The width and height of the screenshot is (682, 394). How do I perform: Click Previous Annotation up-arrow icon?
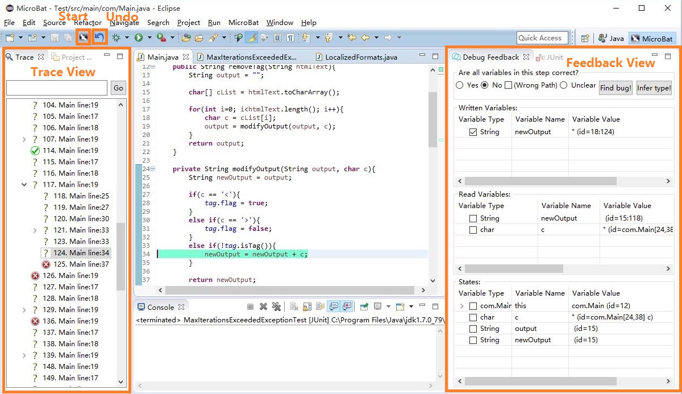pyautogui.click(x=328, y=38)
